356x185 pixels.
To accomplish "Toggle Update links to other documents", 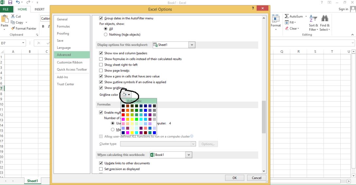I will click(101, 163).
